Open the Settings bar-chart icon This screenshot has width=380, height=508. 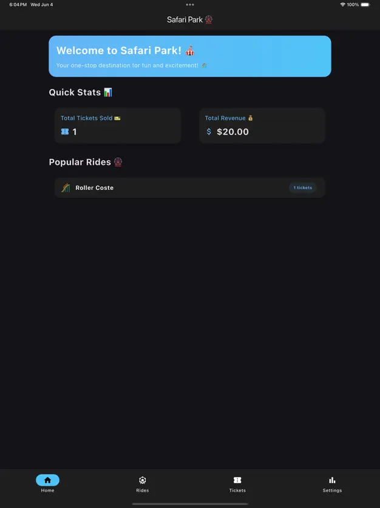pyautogui.click(x=332, y=480)
